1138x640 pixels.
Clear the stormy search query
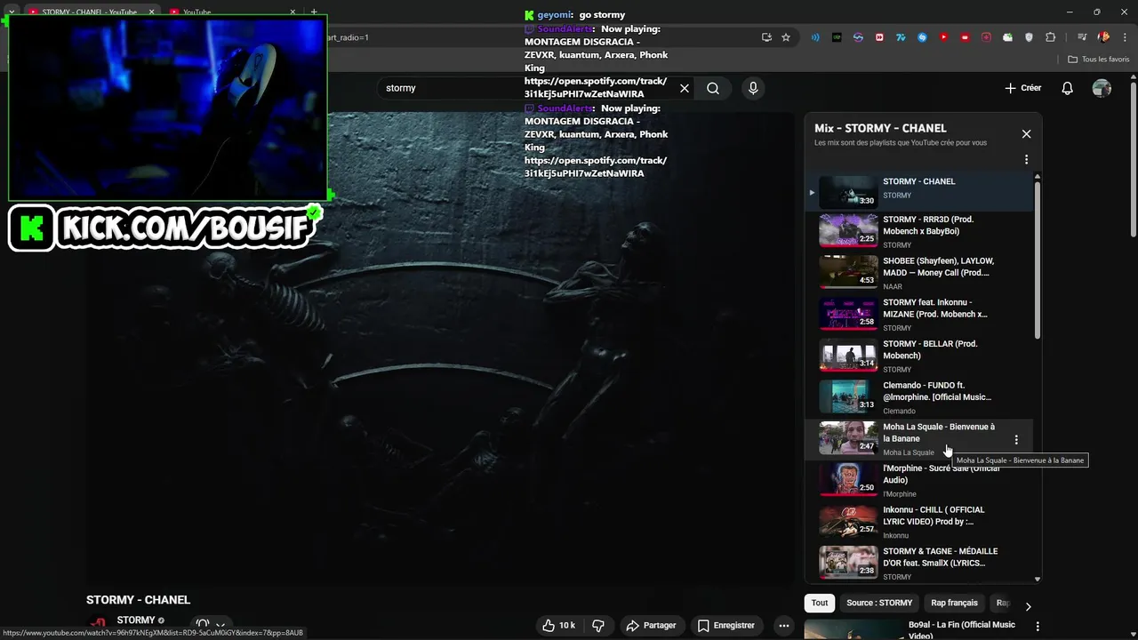click(685, 88)
